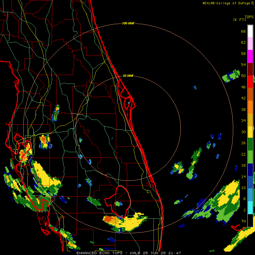Select the 58 scale value
This screenshot has height=255, width=255.
[x=243, y=54]
